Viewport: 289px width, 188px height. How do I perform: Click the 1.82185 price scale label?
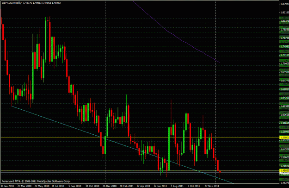[x=284, y=13]
